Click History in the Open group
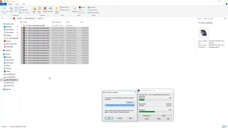Screen dimensions: 228x128 [x=82, y=12]
